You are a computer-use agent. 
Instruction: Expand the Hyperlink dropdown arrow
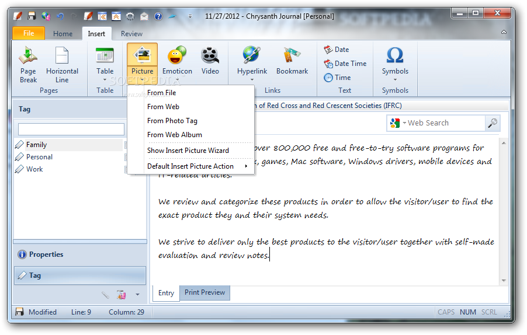252,80
